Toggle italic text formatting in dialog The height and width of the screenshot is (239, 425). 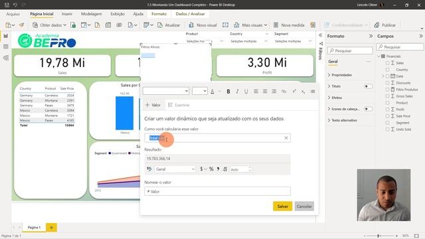coord(237,92)
